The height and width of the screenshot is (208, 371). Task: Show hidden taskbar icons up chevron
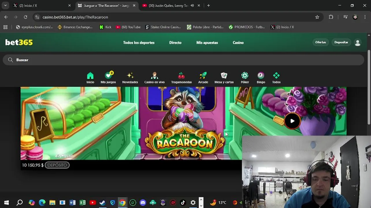(x=201, y=199)
